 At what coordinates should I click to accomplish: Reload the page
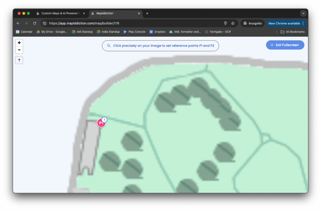pyautogui.click(x=34, y=23)
